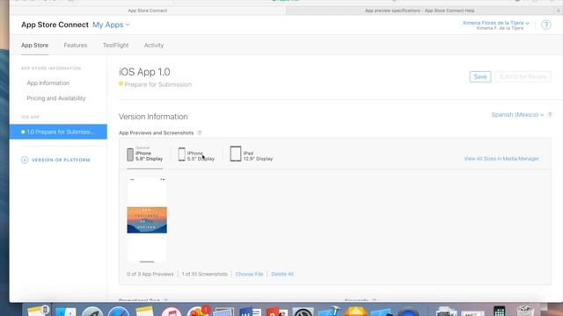Select iPad 12.9" Display device icon
This screenshot has width=563, height=316.
click(x=236, y=154)
